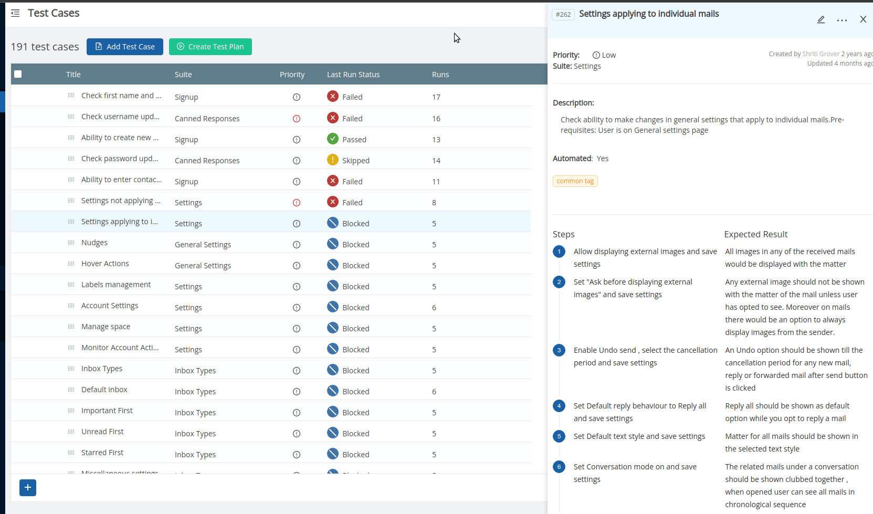Sort table by Suite column header
Viewport: 873px width, 514px height.
pyautogui.click(x=183, y=75)
